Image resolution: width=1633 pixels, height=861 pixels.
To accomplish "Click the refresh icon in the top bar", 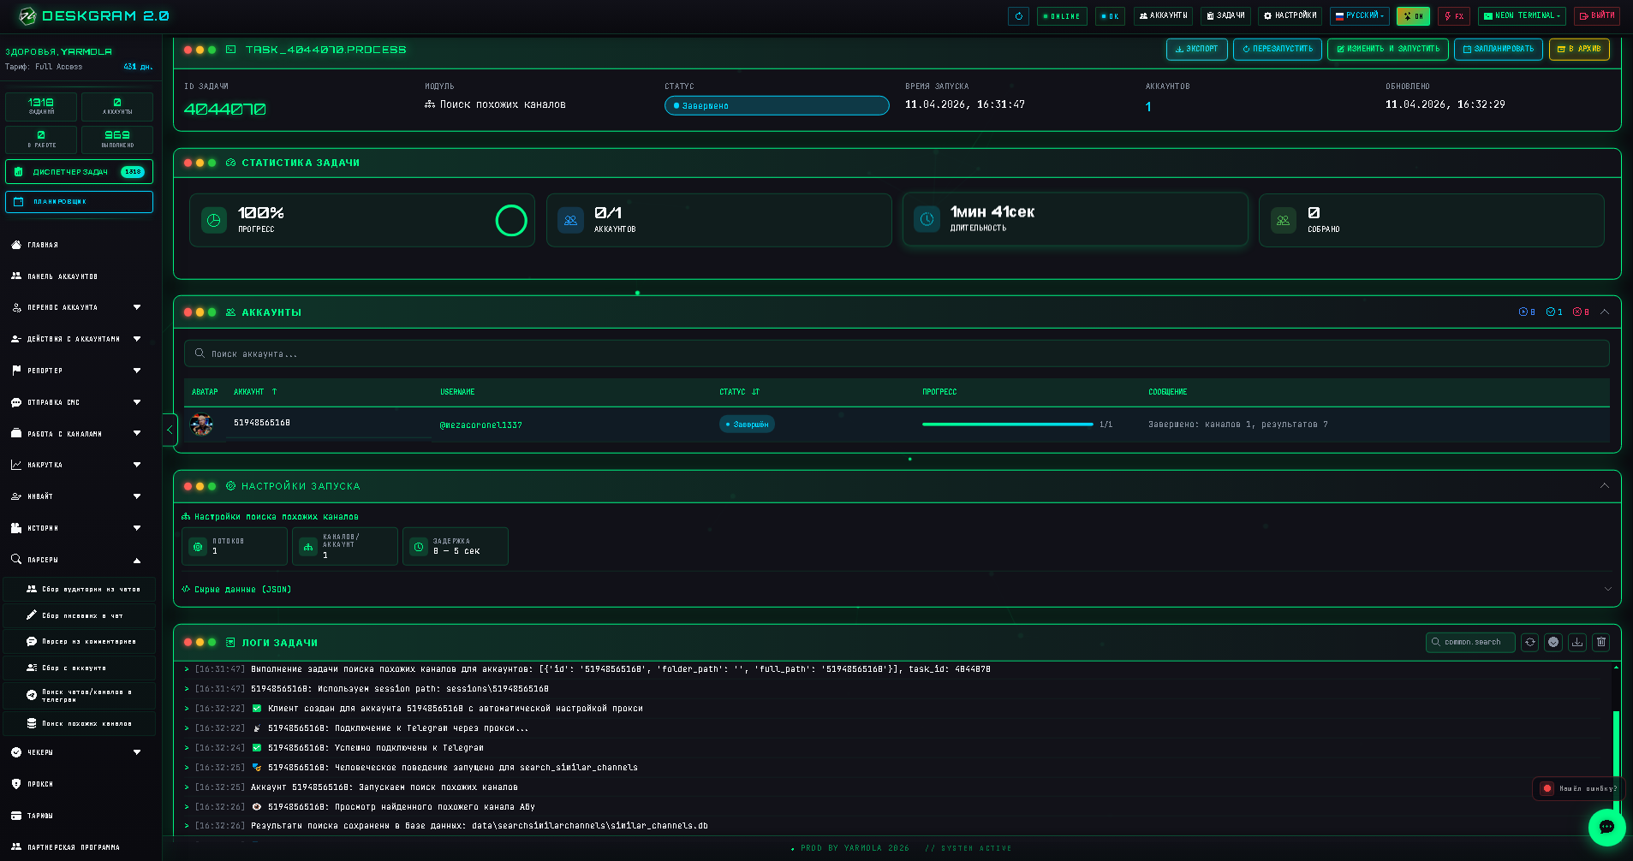I will click(x=1018, y=16).
